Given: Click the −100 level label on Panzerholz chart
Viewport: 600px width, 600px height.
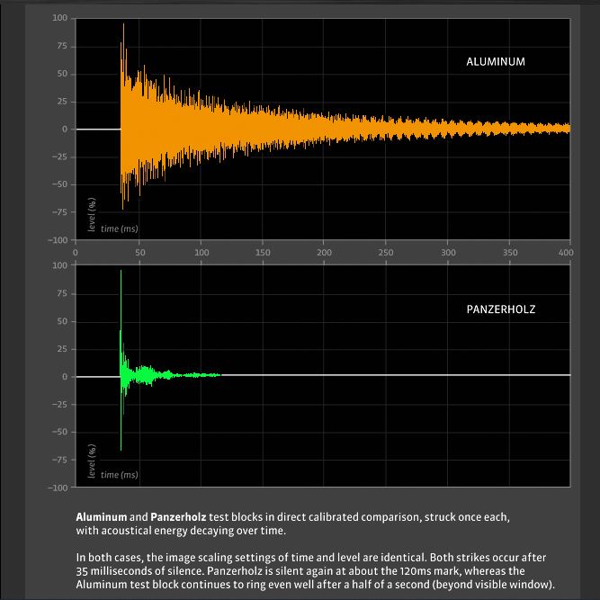Looking at the screenshot, I should point(58,488).
